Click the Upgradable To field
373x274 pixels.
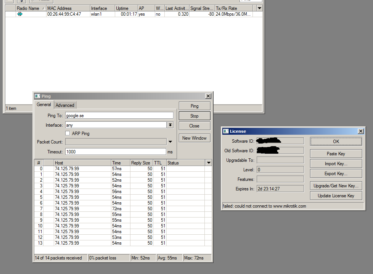pyautogui.click(x=280, y=160)
